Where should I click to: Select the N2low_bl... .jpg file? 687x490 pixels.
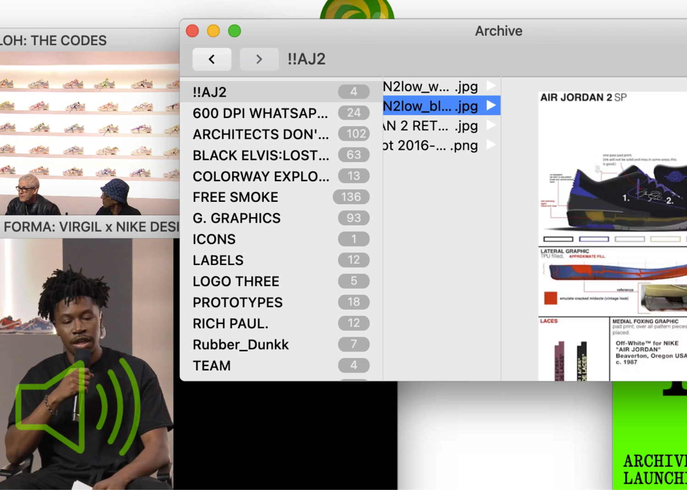442,106
